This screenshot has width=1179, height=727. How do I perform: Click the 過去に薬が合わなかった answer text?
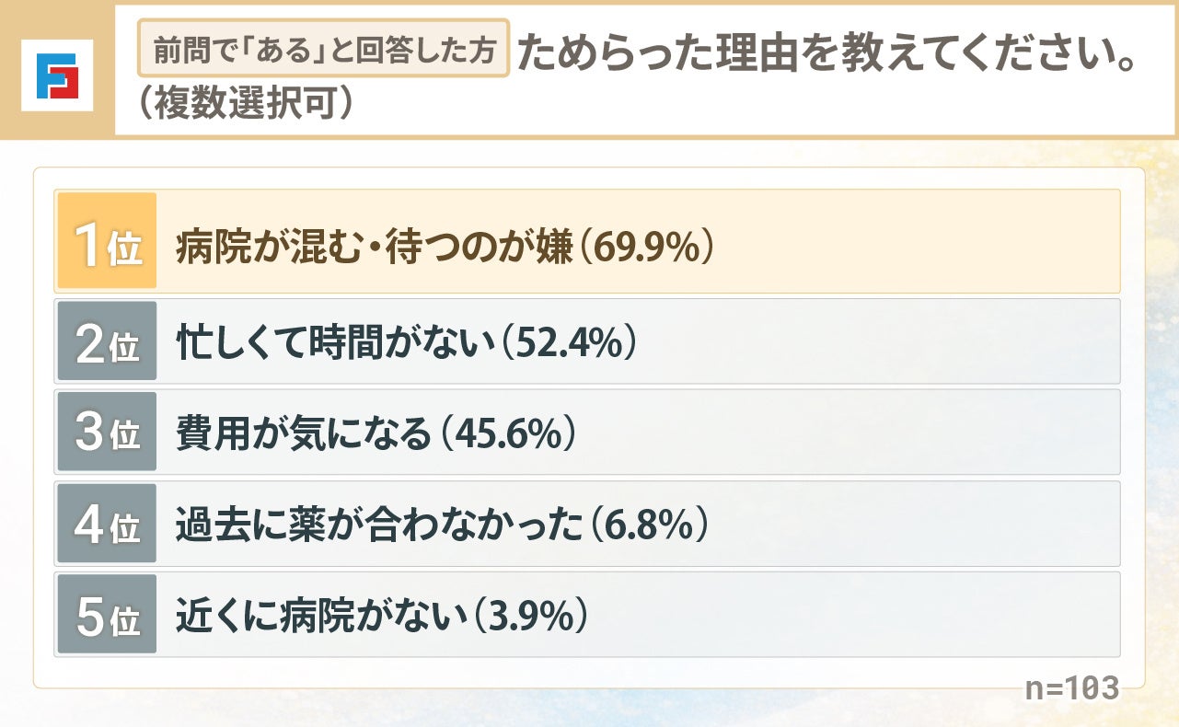point(379,525)
